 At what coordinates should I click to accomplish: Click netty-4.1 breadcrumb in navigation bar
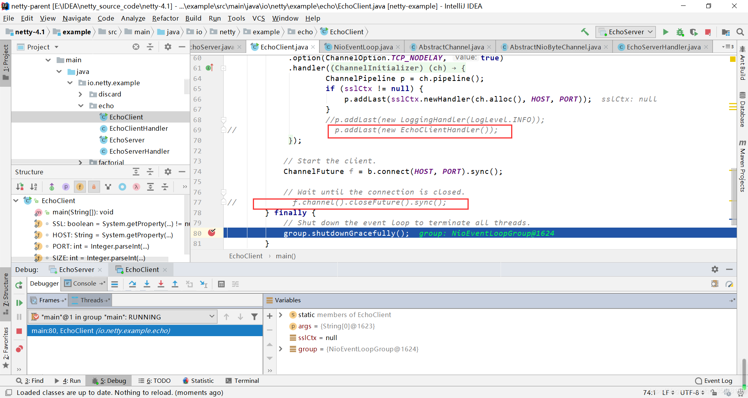25,32
